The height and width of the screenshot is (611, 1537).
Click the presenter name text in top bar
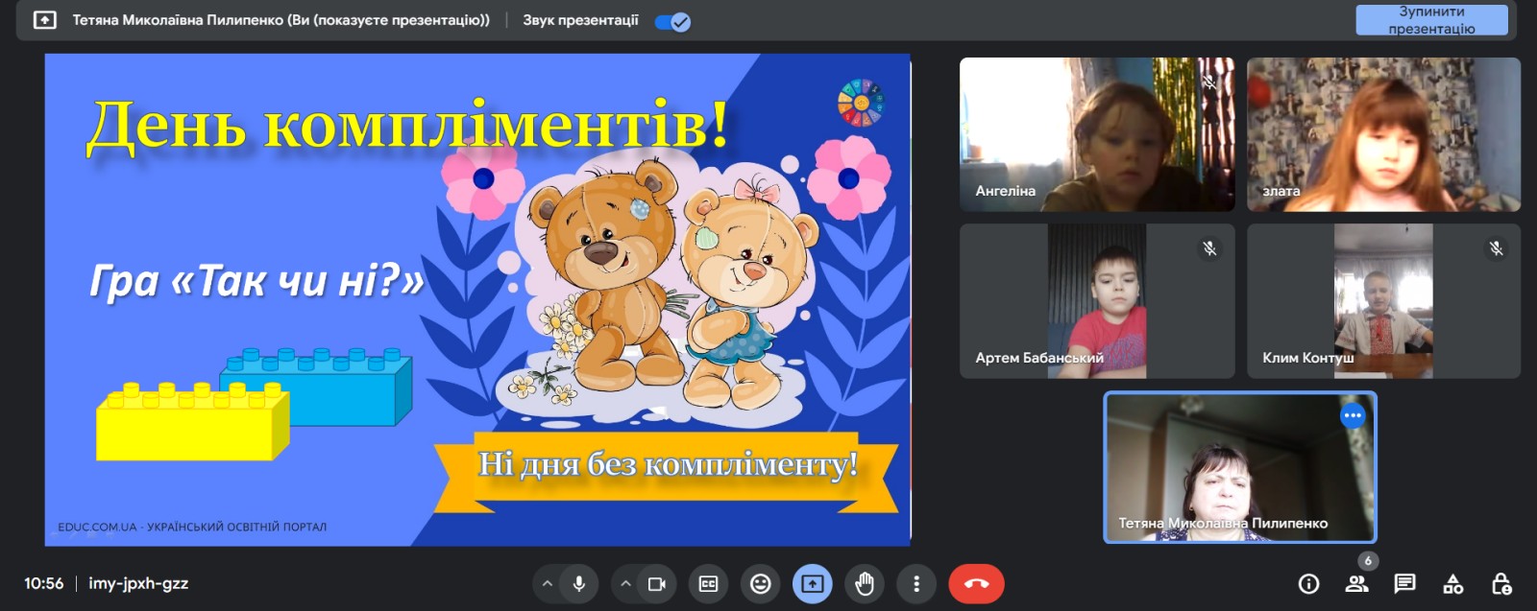281,20
